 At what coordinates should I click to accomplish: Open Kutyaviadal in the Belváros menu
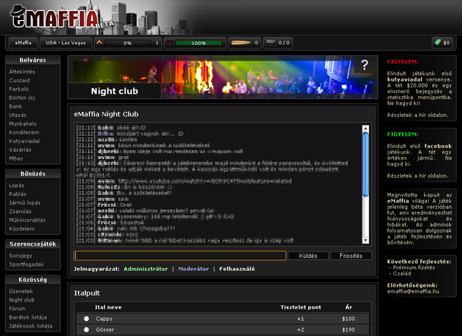point(25,141)
